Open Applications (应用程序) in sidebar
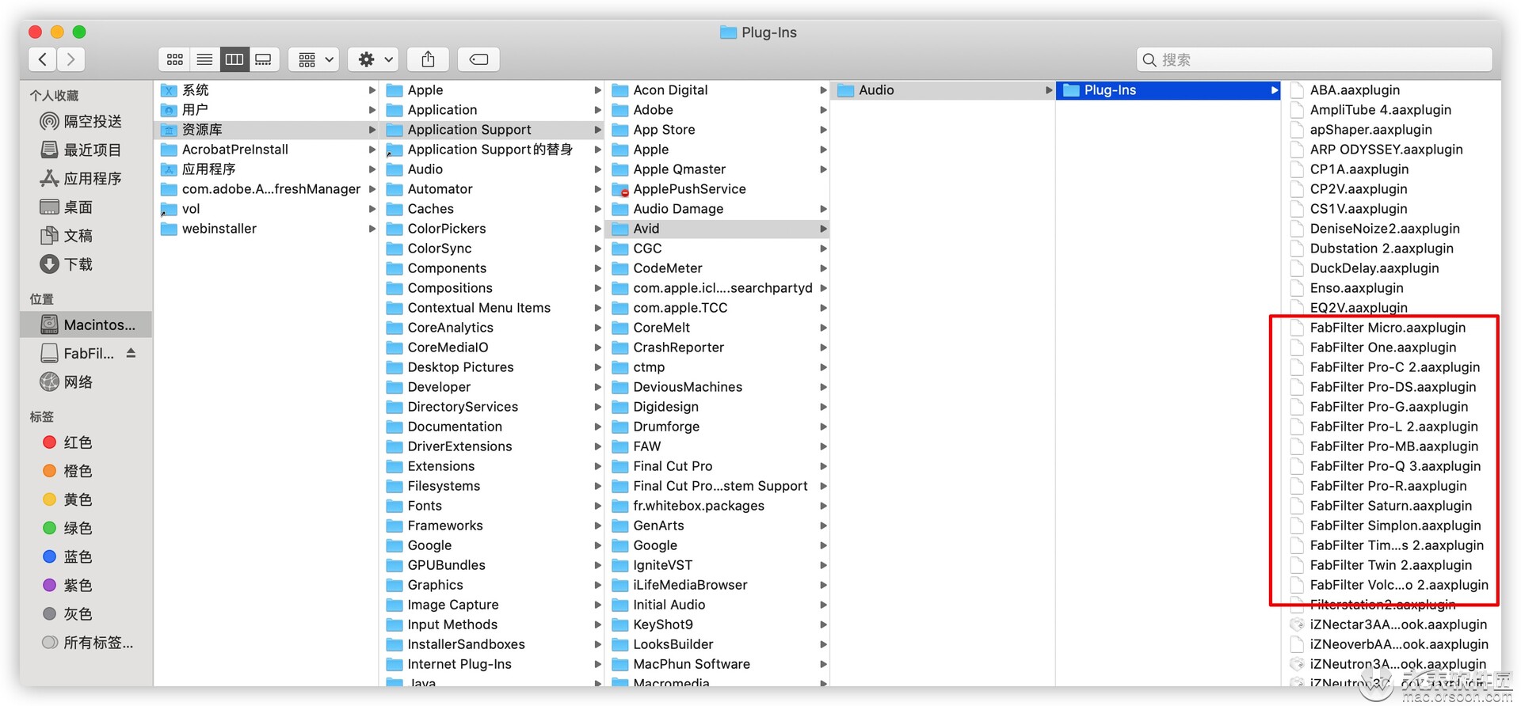 pyautogui.click(x=86, y=178)
